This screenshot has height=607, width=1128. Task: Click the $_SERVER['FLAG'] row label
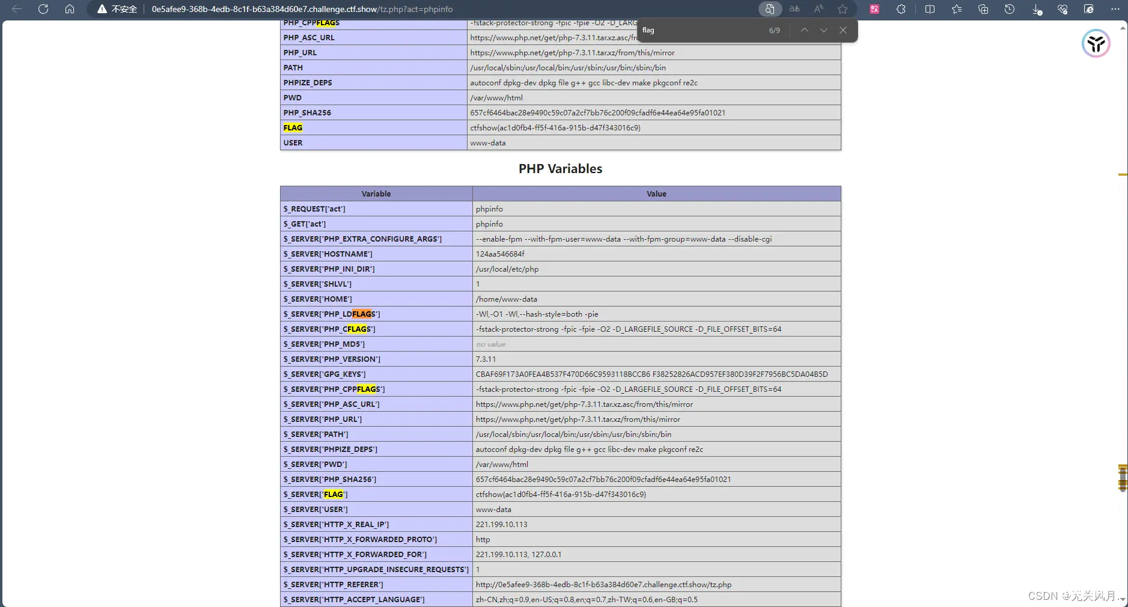tap(316, 494)
